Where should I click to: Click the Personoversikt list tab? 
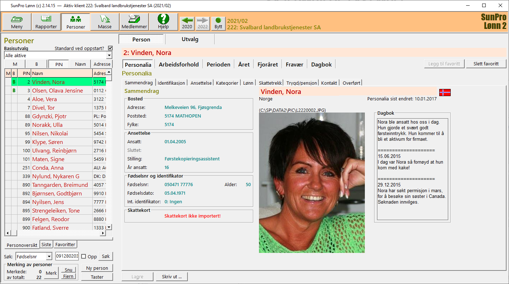pyautogui.click(x=22, y=245)
